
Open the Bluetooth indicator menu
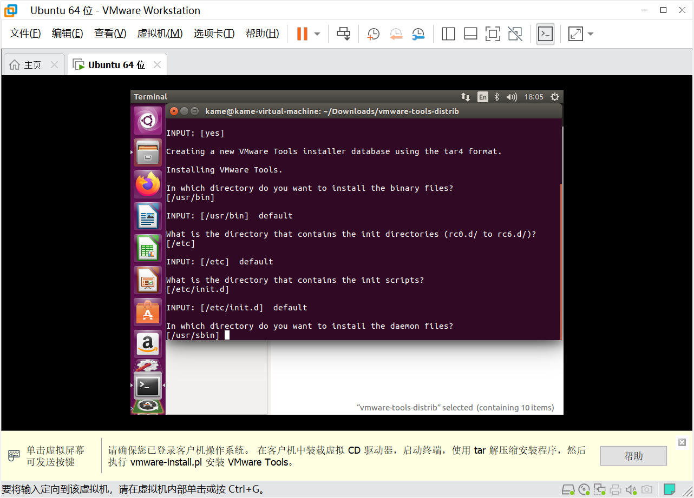(x=497, y=97)
